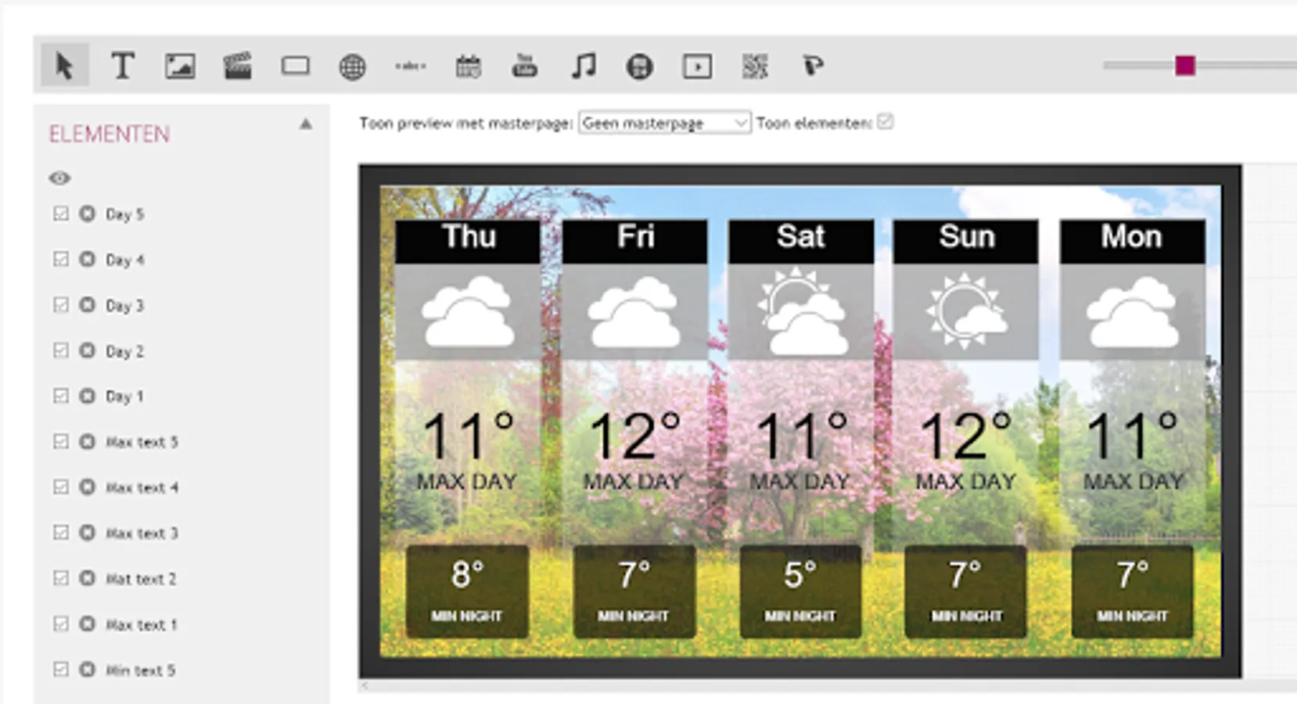Screen dimensions: 1297x704
Task: Select the pointer selection tool
Action: pyautogui.click(x=64, y=66)
